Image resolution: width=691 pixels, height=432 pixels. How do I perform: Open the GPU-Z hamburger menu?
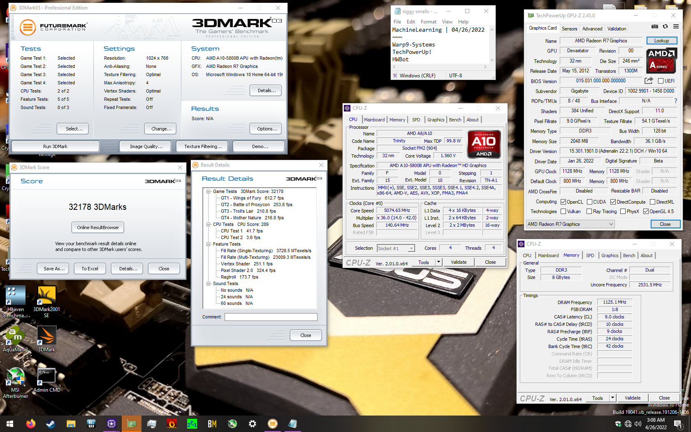[676, 26]
